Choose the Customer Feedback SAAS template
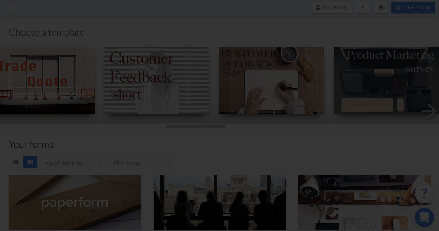439x231 pixels. tap(272, 81)
